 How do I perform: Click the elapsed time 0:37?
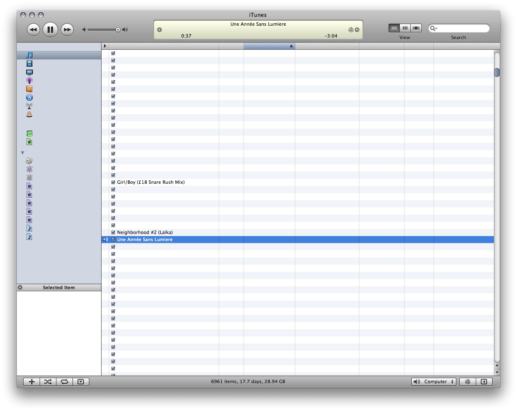pyautogui.click(x=186, y=36)
